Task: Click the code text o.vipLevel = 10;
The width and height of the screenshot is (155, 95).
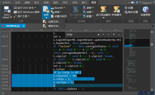Action: [65, 76]
